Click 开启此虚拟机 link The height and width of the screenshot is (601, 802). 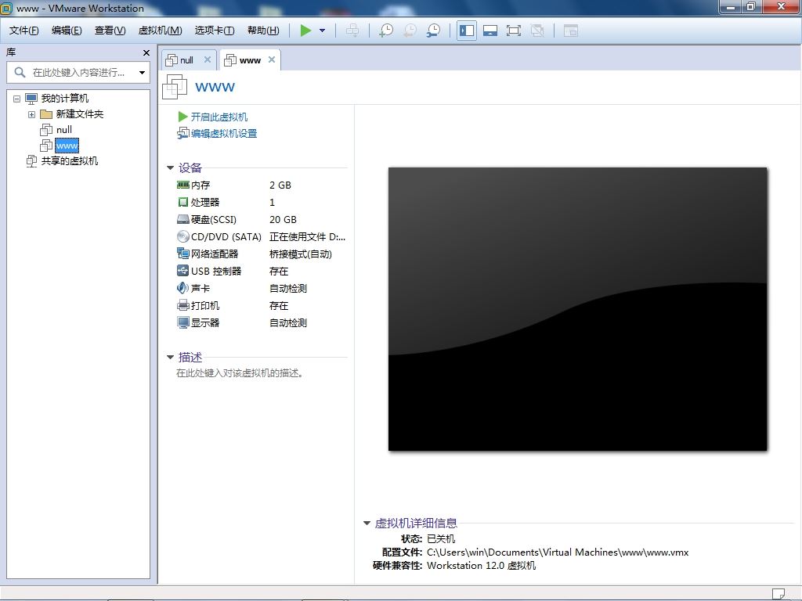pyautogui.click(x=219, y=117)
